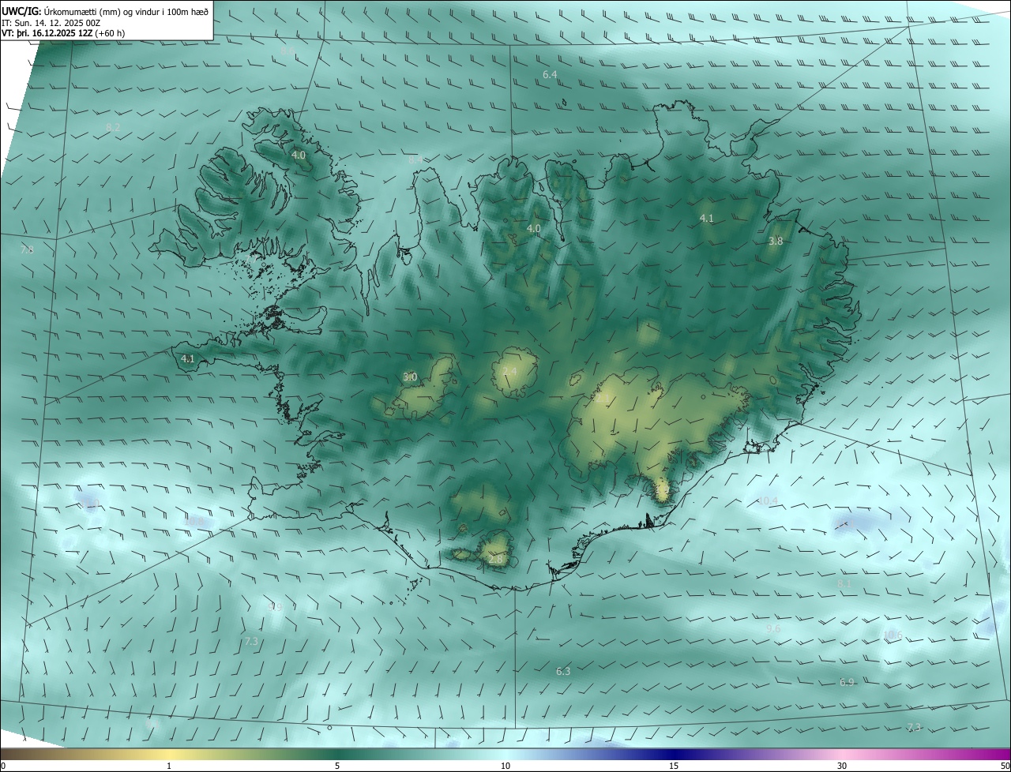Click the 10.6 value on the map
This screenshot has height=772, width=1011.
pos(893,635)
